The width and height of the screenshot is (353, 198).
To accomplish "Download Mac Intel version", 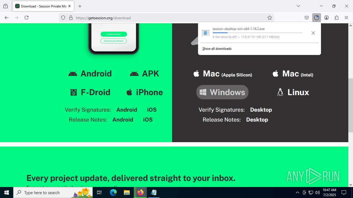I will [x=293, y=74].
